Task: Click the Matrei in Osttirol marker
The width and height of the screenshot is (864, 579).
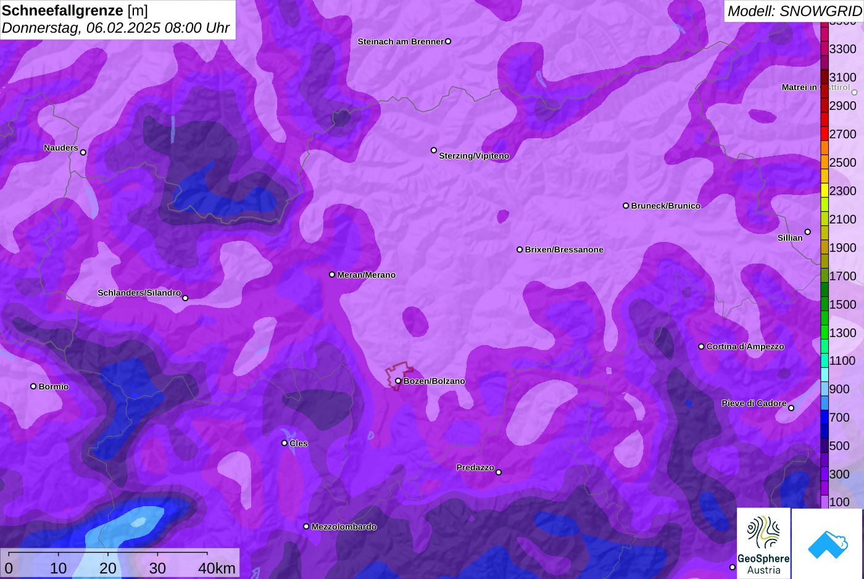Action: click(855, 93)
